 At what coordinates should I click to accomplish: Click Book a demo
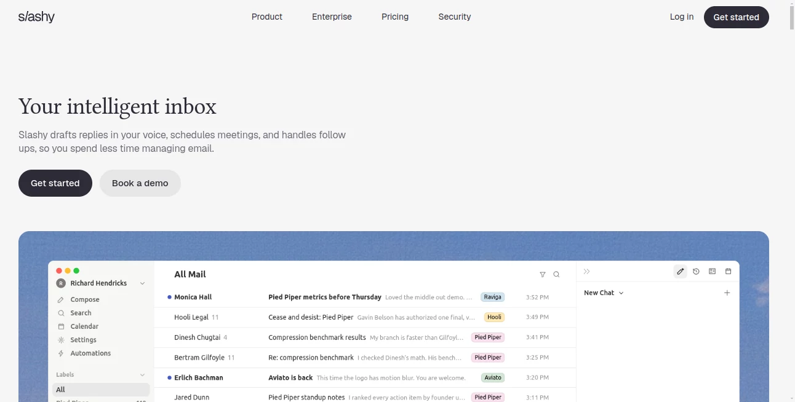tap(140, 183)
